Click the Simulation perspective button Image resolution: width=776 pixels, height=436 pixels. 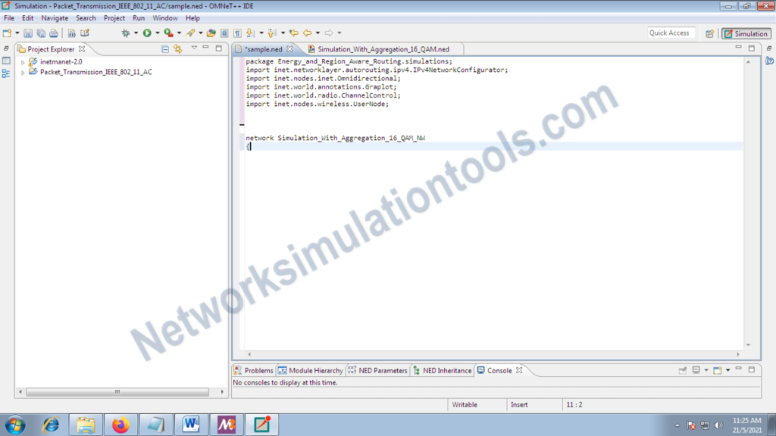(746, 33)
